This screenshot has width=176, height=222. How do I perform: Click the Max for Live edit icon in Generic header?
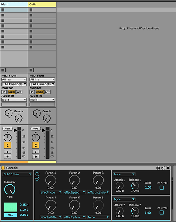[158, 168]
